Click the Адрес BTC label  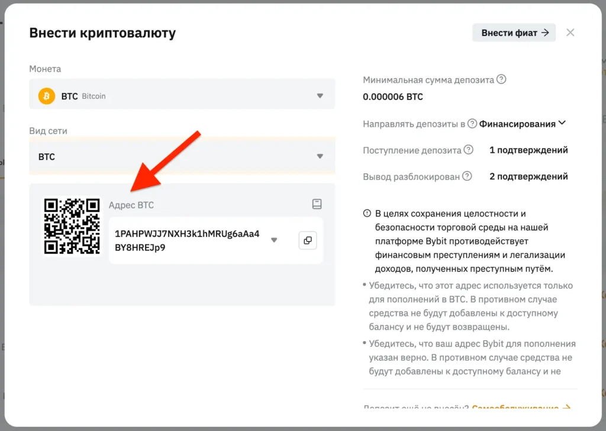click(x=131, y=205)
